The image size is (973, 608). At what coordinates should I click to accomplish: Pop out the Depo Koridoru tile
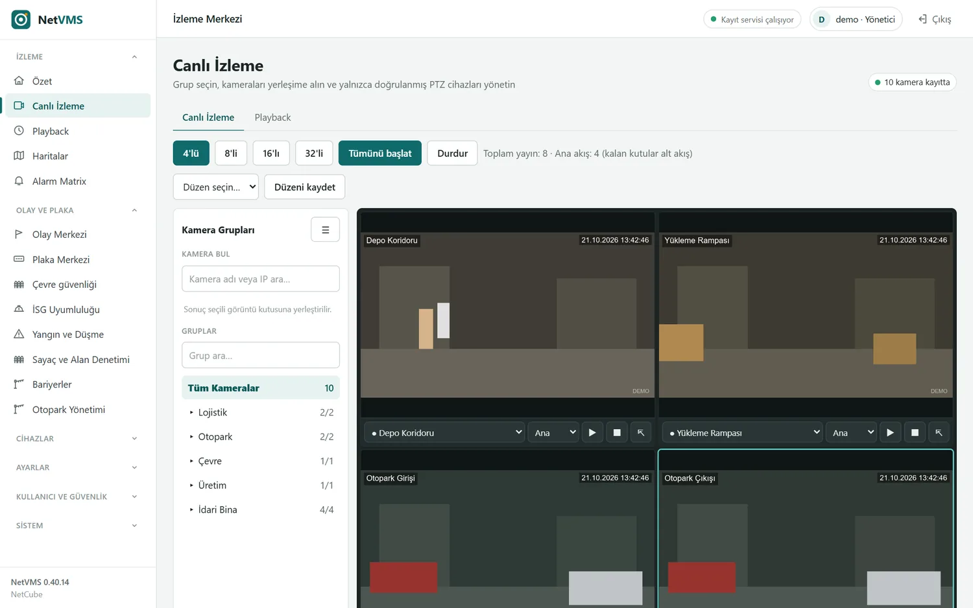(x=641, y=432)
